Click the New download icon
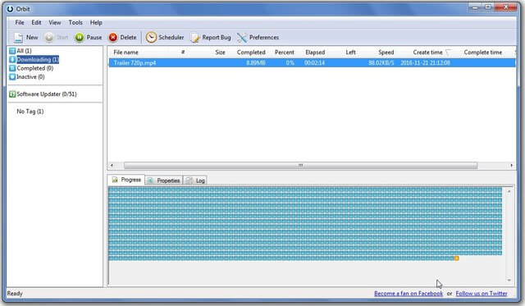 click(x=19, y=38)
